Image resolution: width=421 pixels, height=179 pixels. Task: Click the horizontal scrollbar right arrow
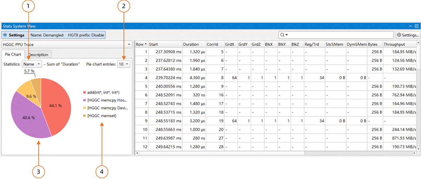[414, 153]
